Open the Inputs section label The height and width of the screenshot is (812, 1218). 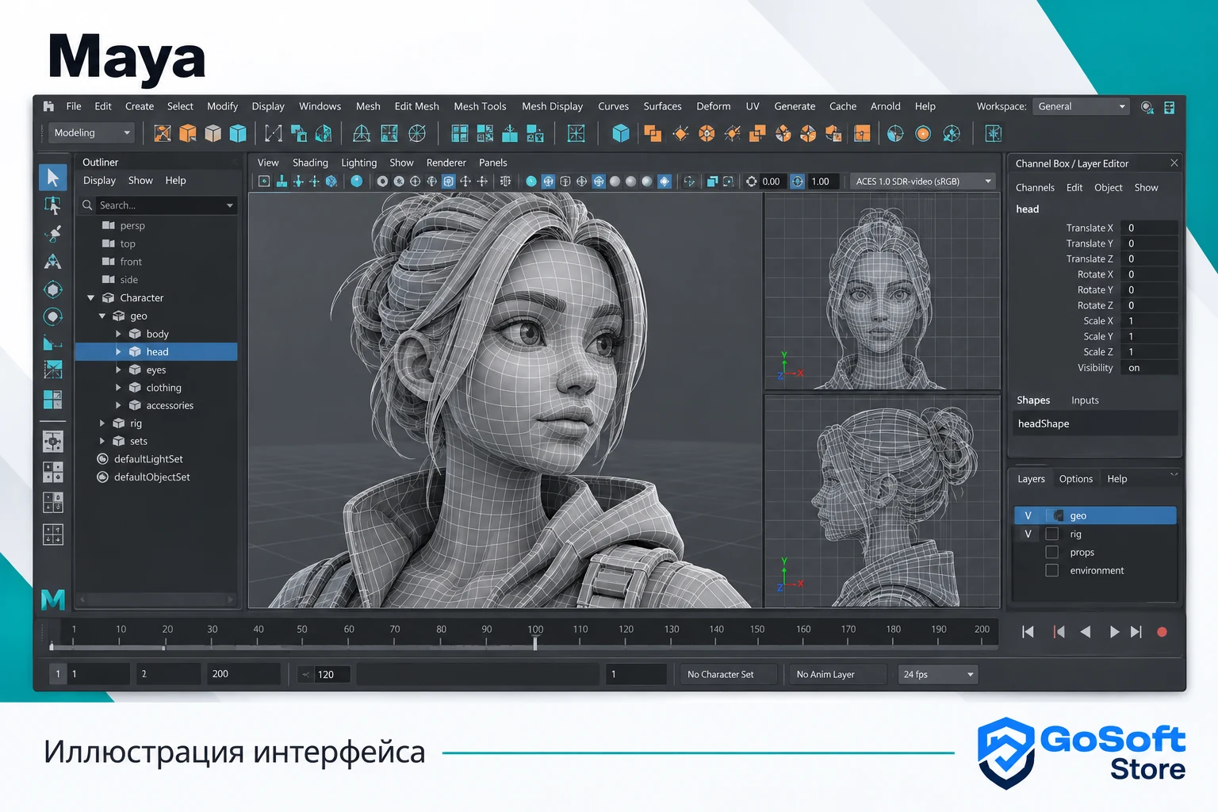click(1085, 400)
